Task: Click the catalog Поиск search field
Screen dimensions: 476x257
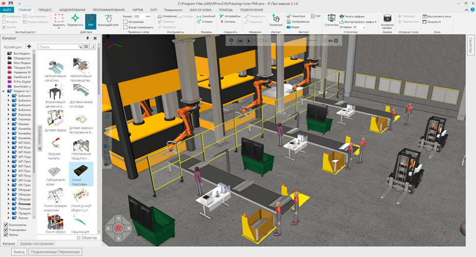Action: [x=58, y=47]
